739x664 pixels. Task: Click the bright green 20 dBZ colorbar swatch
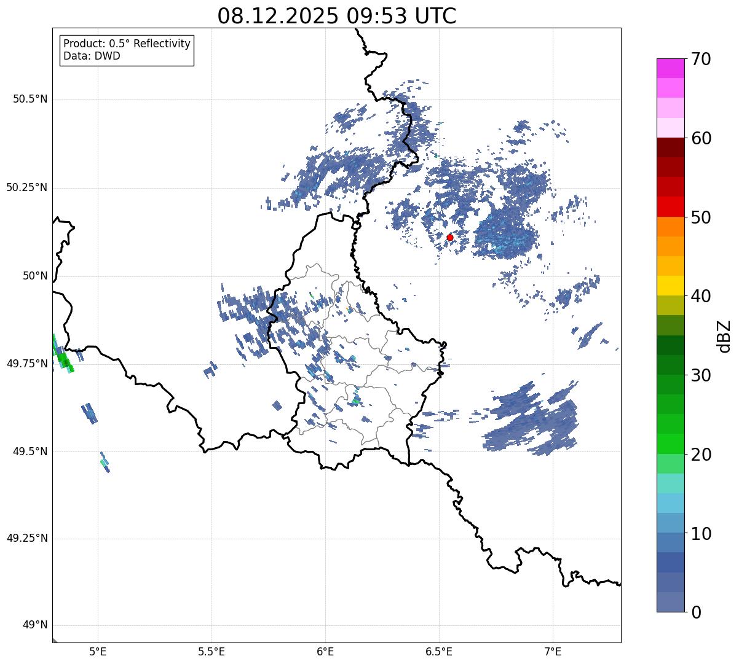[670, 444]
